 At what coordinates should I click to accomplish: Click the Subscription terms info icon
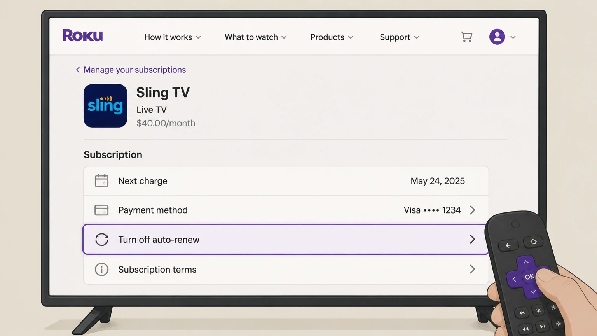(x=101, y=269)
